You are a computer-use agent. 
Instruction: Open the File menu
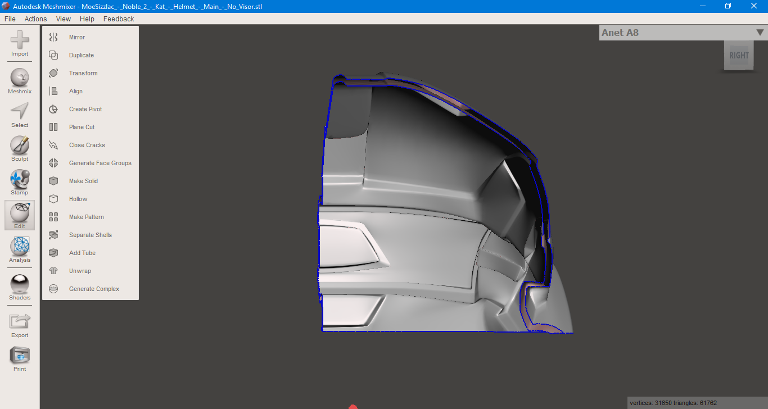(x=10, y=19)
